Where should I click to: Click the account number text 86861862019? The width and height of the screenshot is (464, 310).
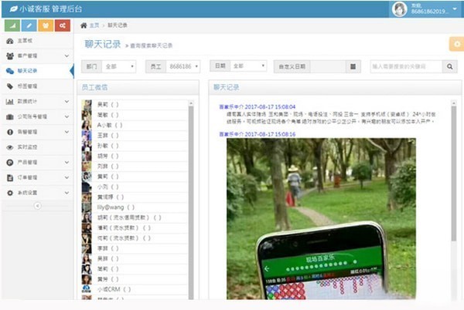(429, 12)
